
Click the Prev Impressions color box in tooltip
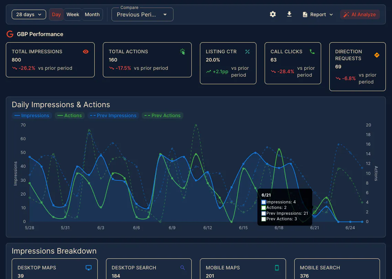[x=264, y=213]
